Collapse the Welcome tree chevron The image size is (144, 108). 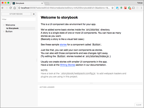4,25
